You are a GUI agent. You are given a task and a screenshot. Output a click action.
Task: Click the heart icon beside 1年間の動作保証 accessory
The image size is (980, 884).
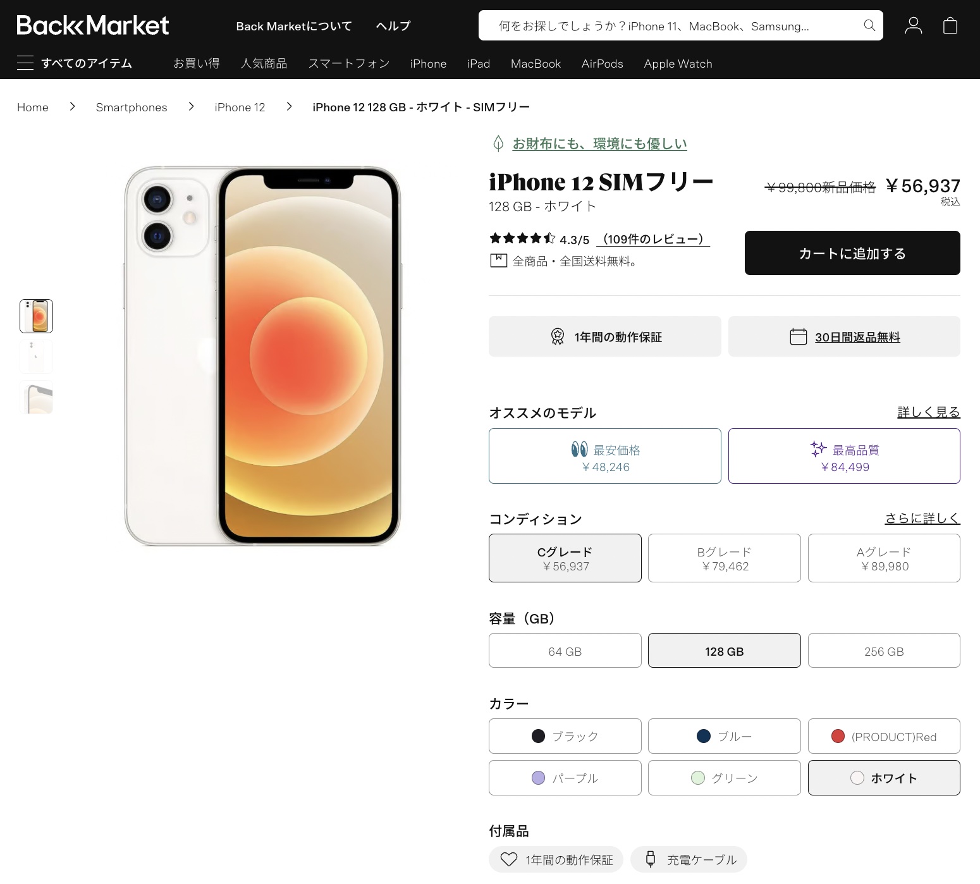[509, 859]
